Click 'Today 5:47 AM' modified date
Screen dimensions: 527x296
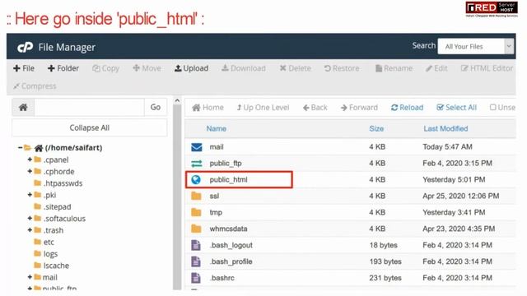point(447,147)
